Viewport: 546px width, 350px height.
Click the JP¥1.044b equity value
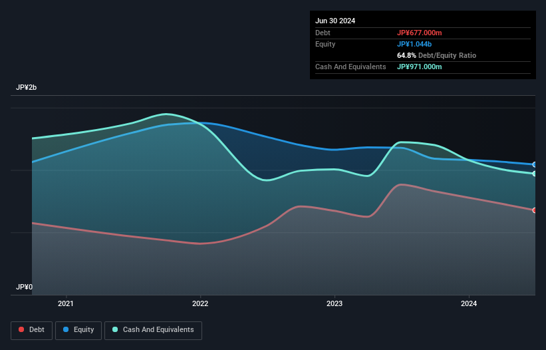point(414,44)
